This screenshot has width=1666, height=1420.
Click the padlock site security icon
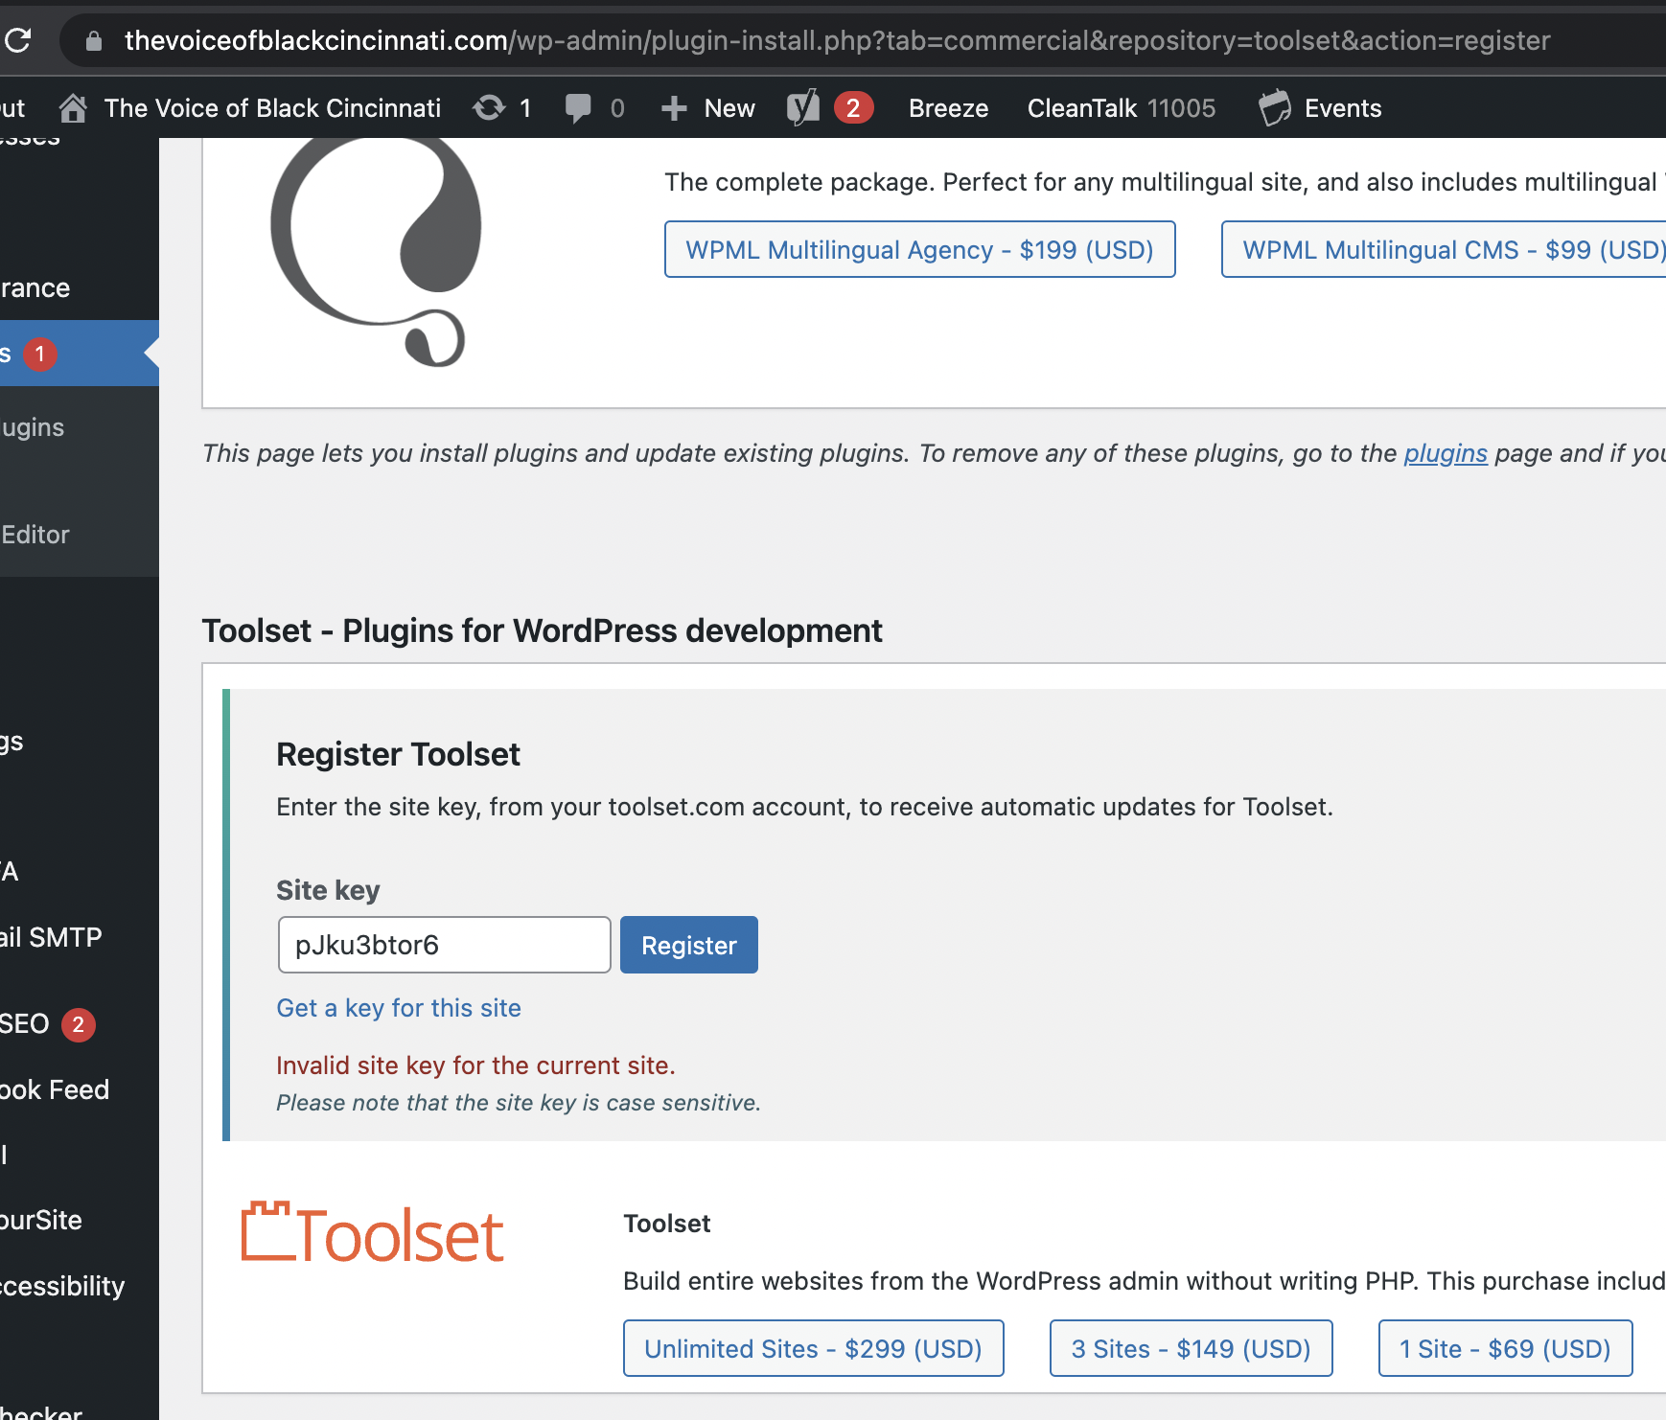click(93, 40)
